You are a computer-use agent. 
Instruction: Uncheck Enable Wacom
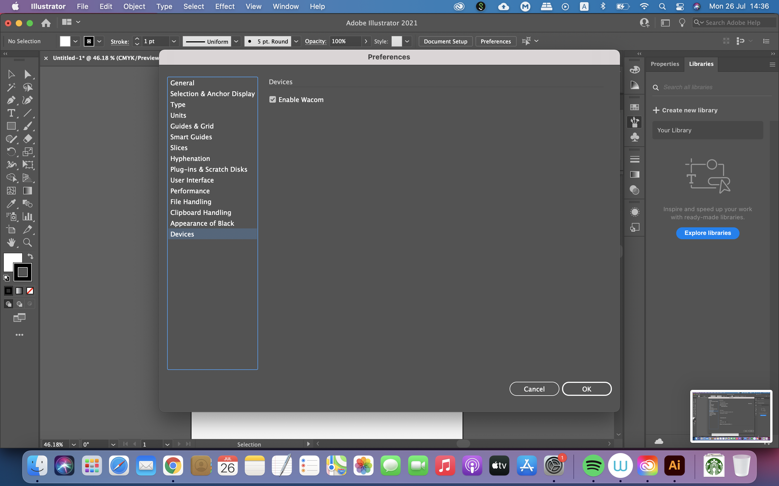tap(273, 100)
